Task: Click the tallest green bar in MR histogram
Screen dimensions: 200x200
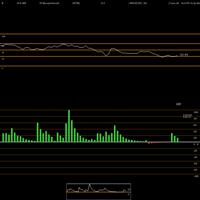Action: [69, 126]
